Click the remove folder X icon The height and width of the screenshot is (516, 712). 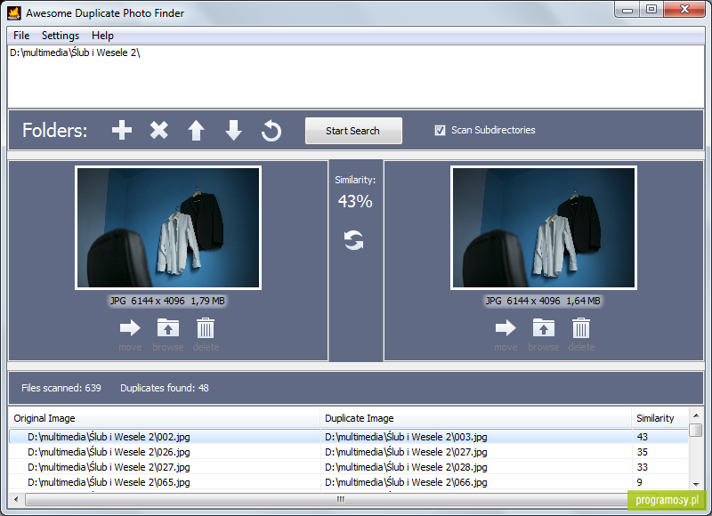point(159,130)
